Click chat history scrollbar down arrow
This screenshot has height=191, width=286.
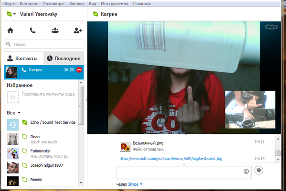(278, 160)
